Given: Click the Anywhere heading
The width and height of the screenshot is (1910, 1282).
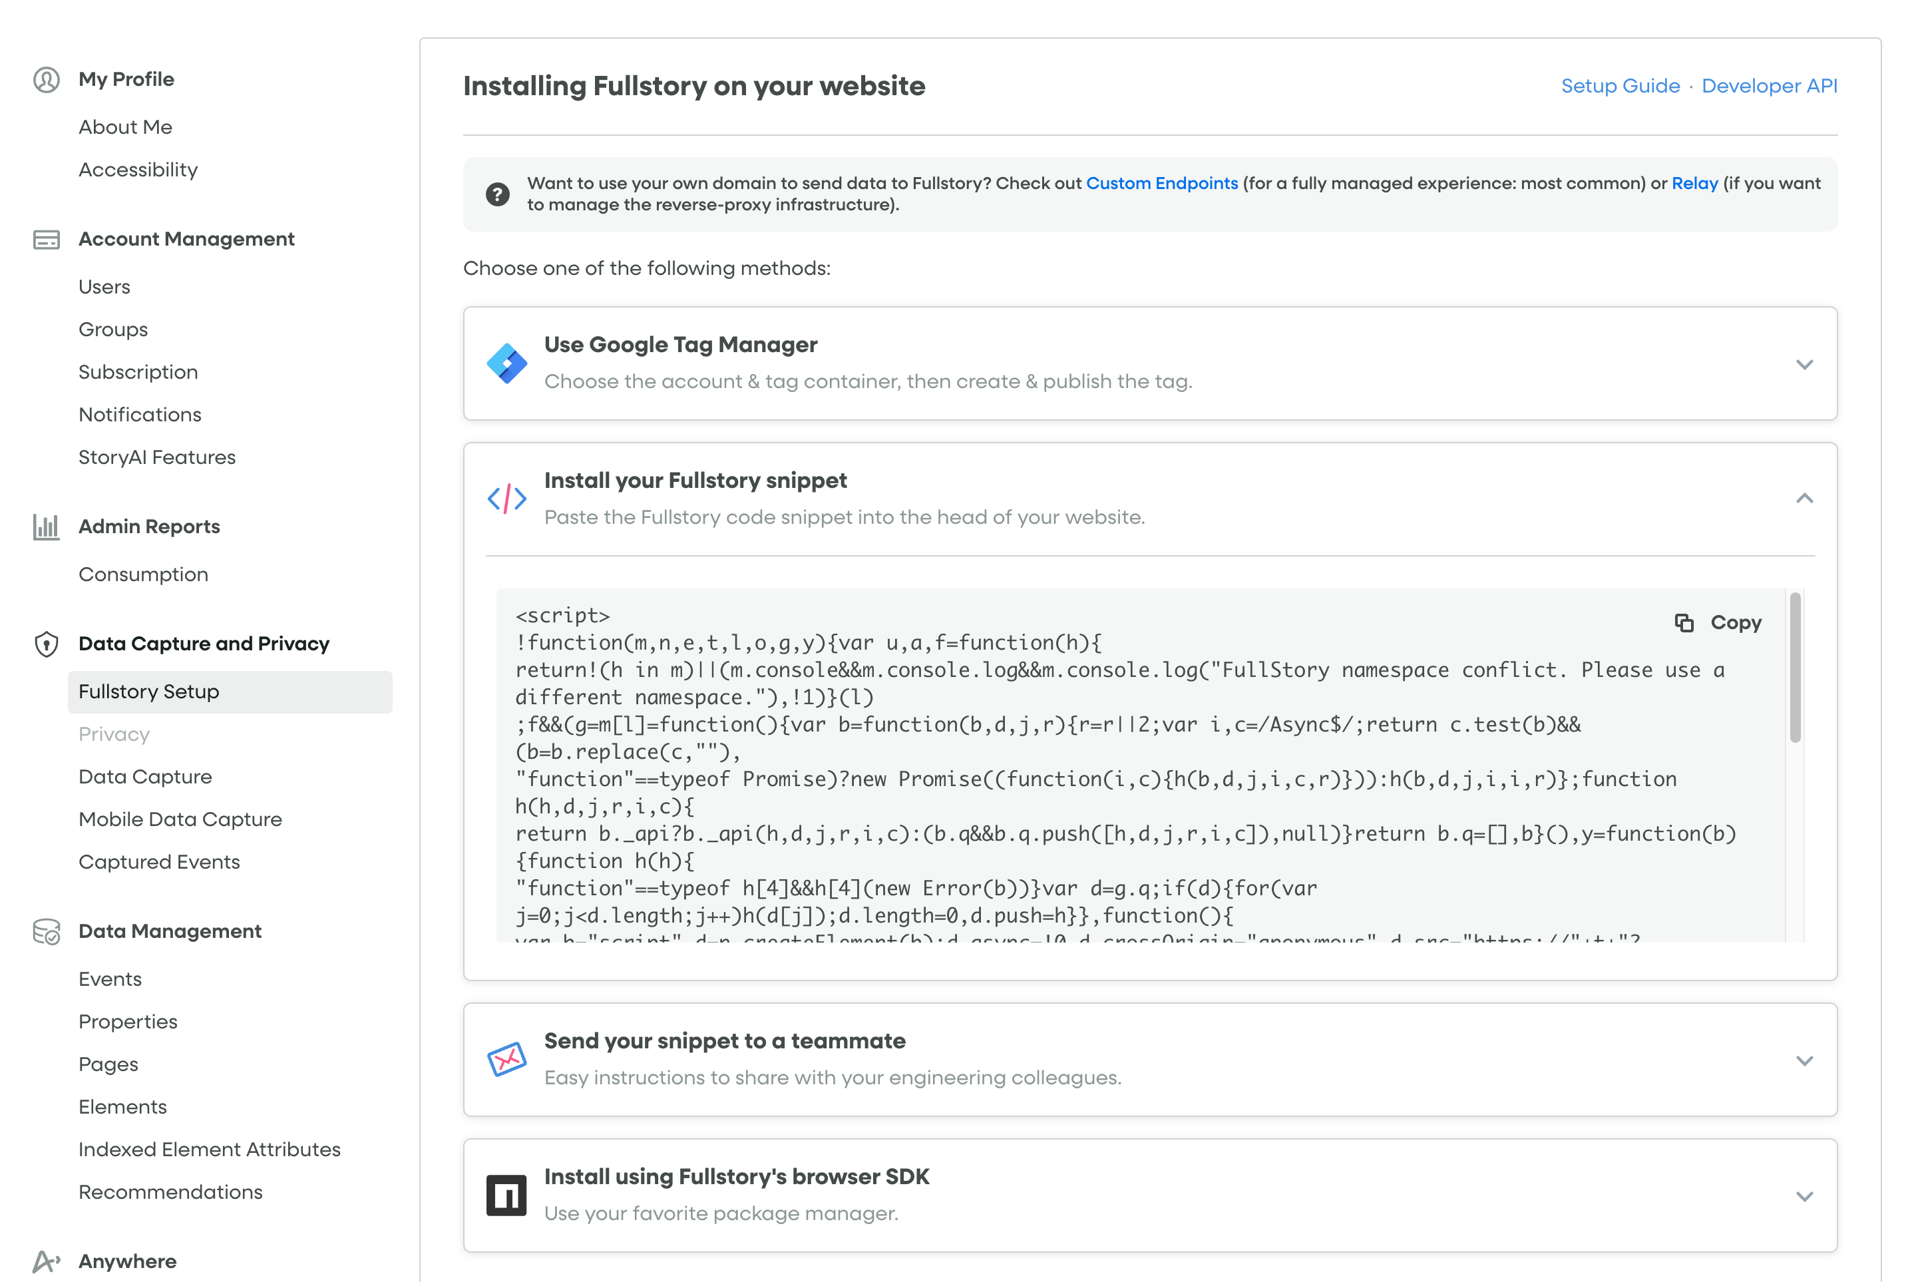Looking at the screenshot, I should 128,1261.
